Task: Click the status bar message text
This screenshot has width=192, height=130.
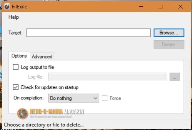Action: pos(44,125)
